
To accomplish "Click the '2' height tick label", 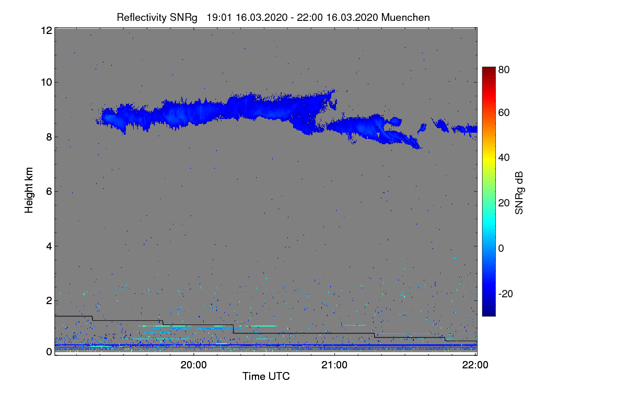I will pos(49,300).
